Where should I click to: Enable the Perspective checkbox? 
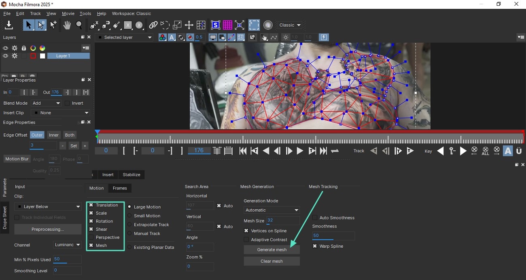(91, 238)
